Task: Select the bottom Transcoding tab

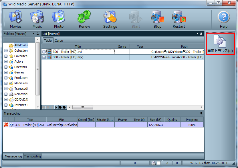Action: 33,156
